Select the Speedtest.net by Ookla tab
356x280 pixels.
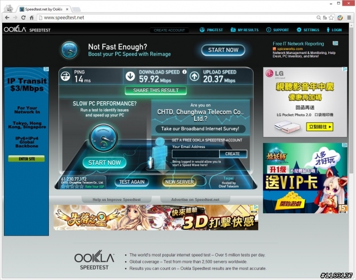pos(43,9)
